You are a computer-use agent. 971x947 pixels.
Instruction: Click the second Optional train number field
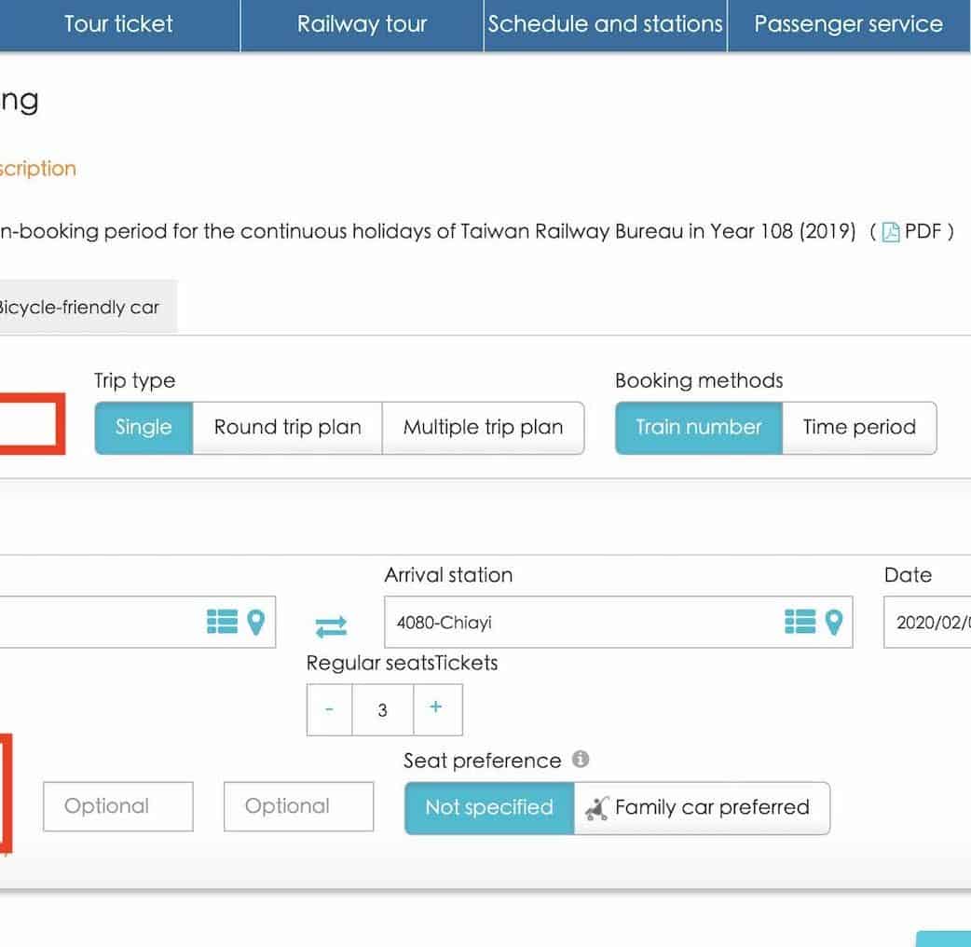pyautogui.click(x=298, y=806)
